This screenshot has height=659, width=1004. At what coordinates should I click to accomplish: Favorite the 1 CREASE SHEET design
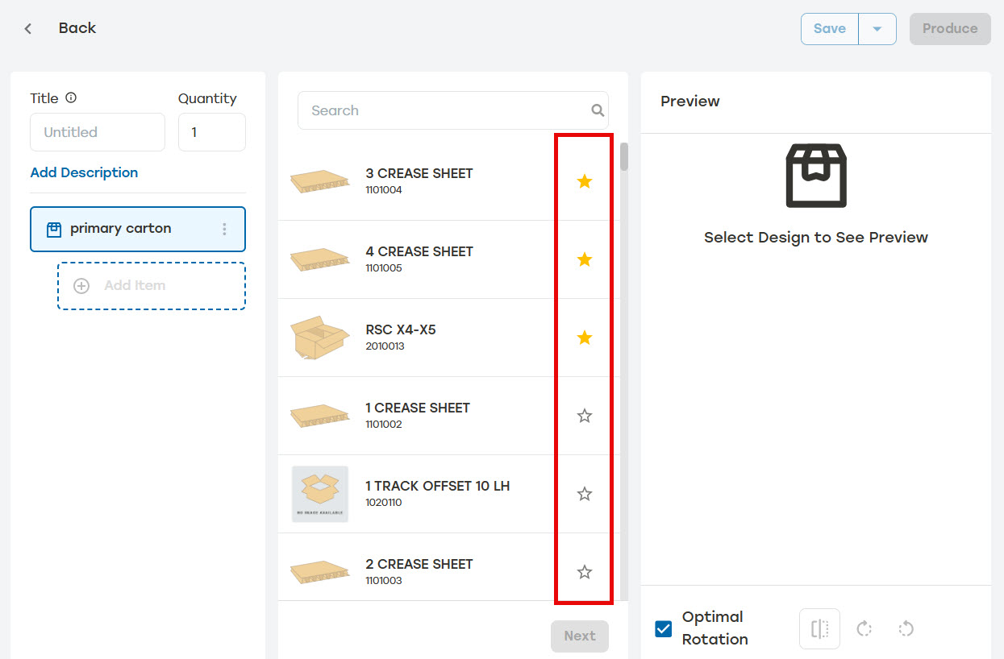click(585, 416)
